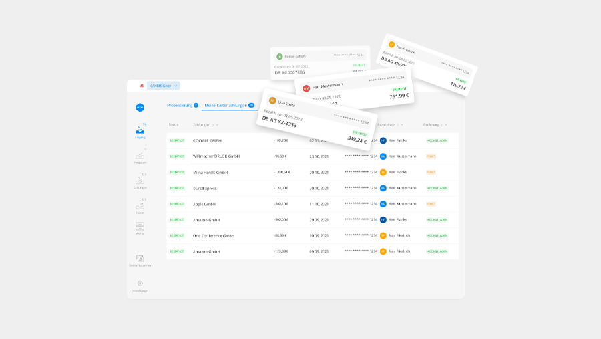This screenshot has width=601, height=339.
Task: Sort by the Zahlung an column
Action: point(202,125)
